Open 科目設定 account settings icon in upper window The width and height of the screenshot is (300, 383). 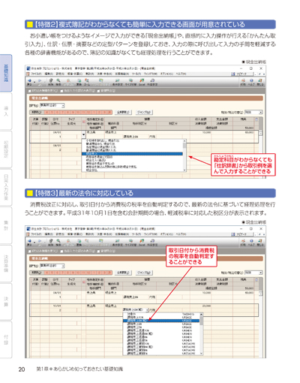click(x=152, y=82)
